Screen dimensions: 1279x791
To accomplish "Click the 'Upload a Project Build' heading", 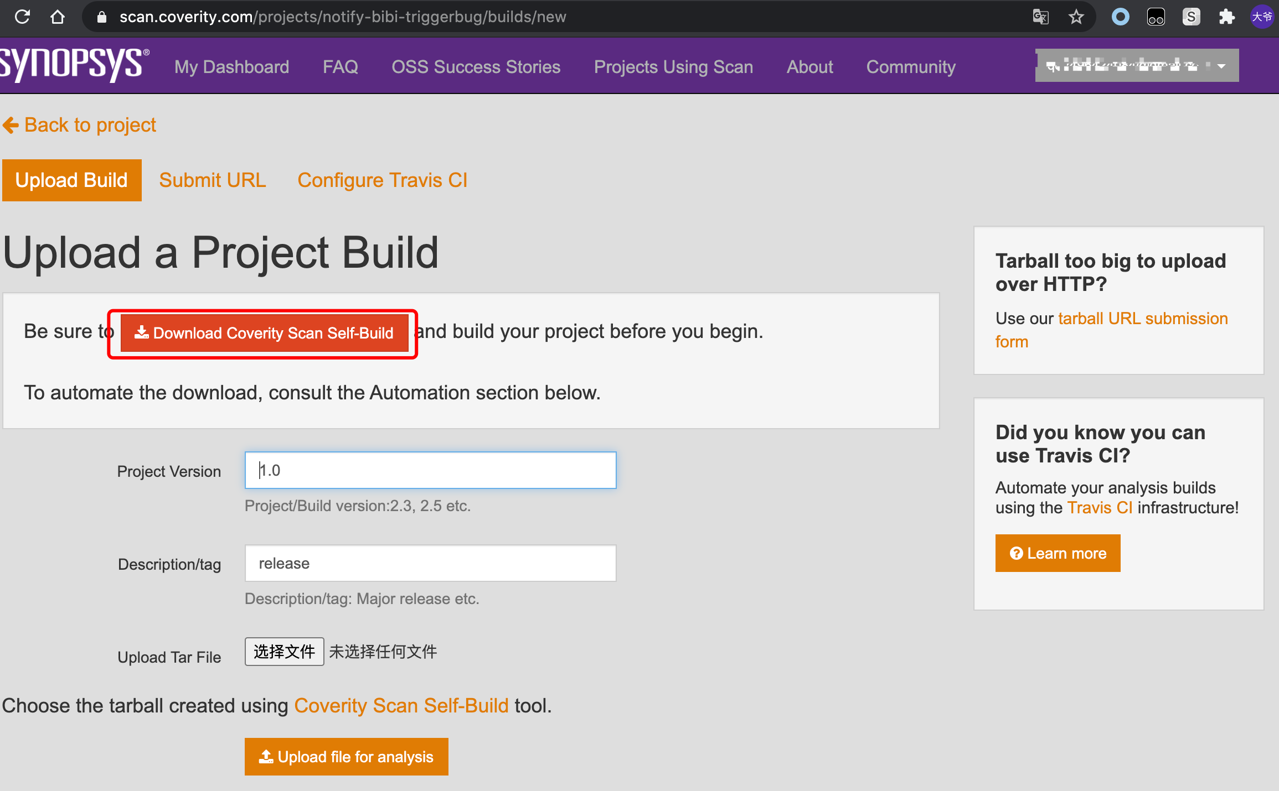I will pyautogui.click(x=221, y=253).
